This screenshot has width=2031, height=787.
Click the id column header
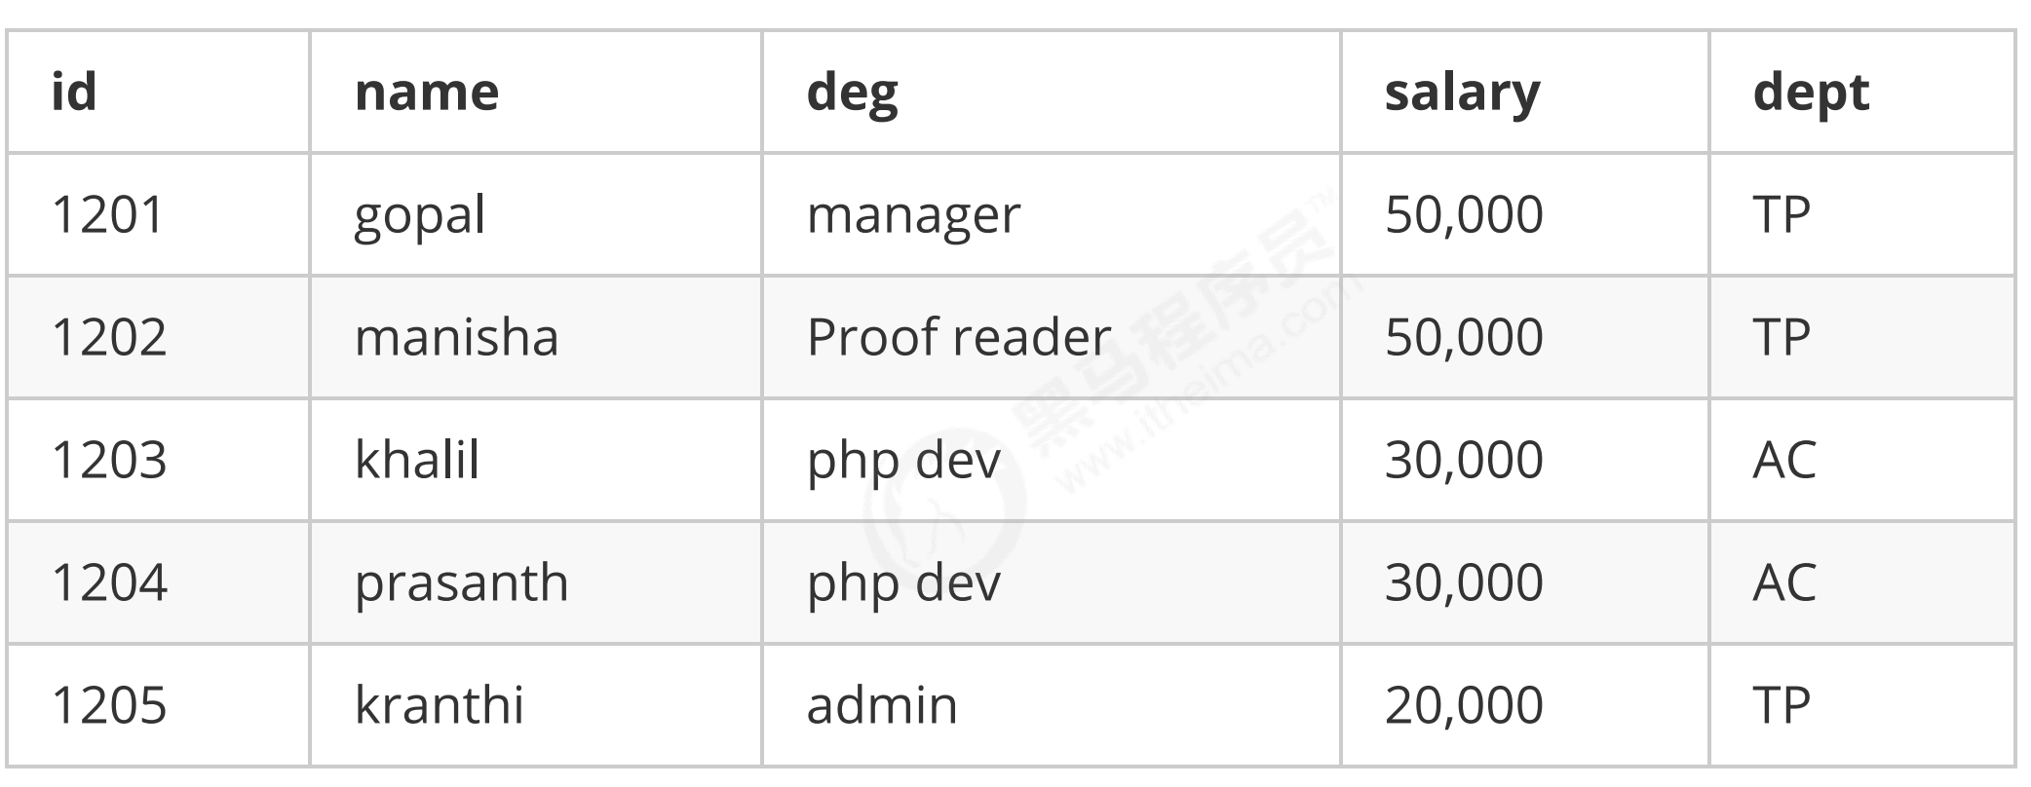pos(158,92)
